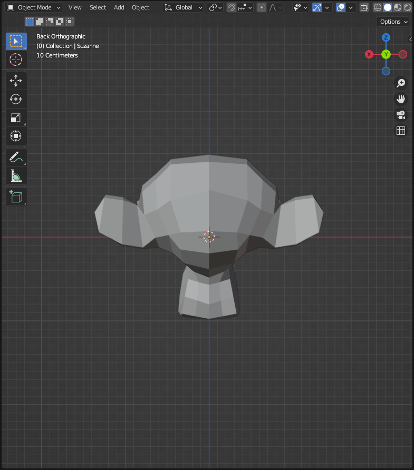Image resolution: width=414 pixels, height=470 pixels.
Task: Toggle snapping magnet icon
Action: pos(232,7)
